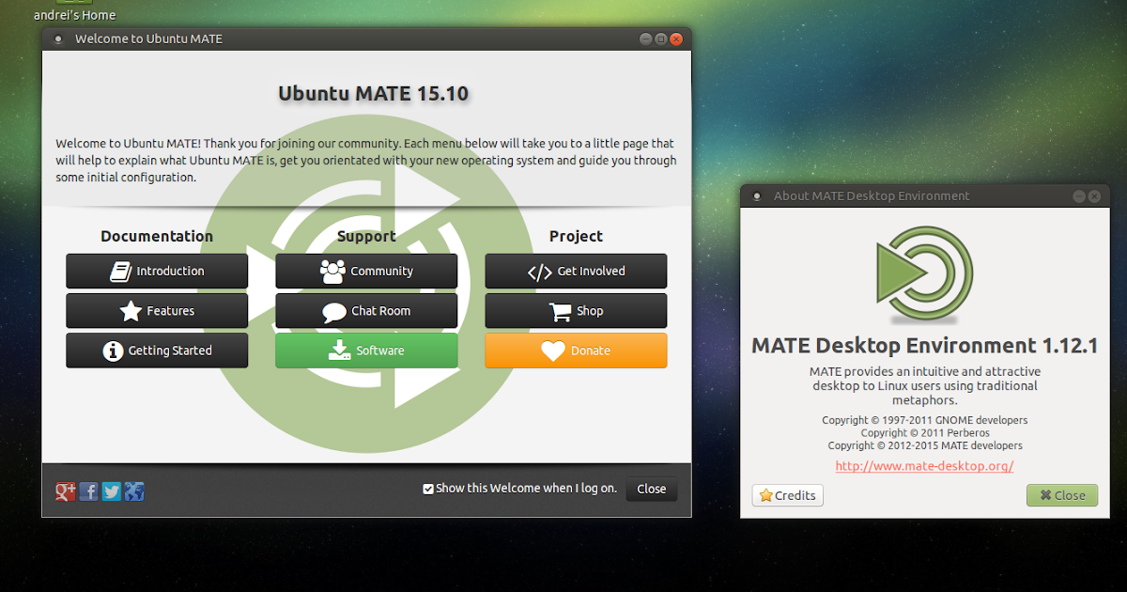This screenshot has width=1127, height=592.
Task: Open the About window's window menu button
Action: pyautogui.click(x=756, y=195)
